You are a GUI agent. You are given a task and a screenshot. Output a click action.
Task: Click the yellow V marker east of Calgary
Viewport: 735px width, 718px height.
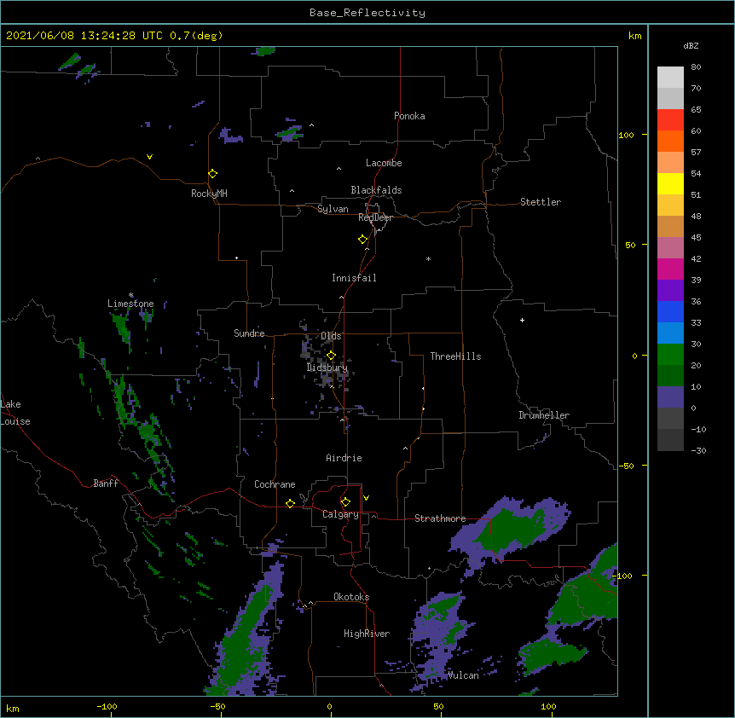click(366, 498)
